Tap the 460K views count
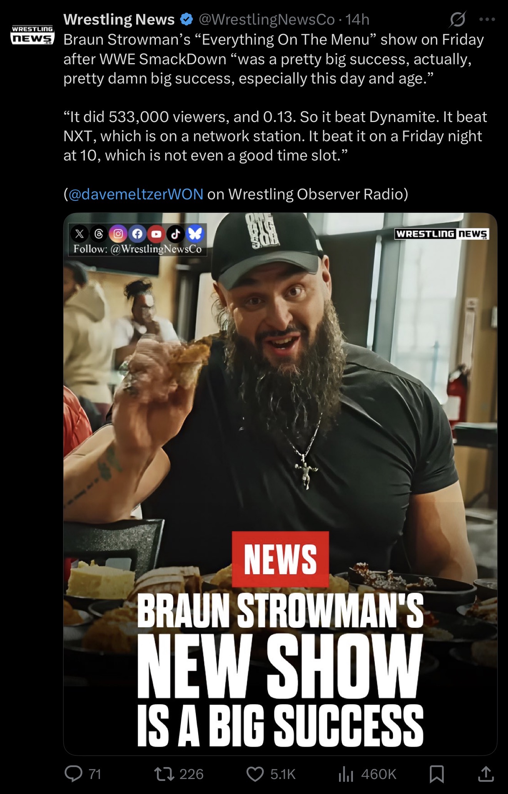Image resolution: width=508 pixels, height=794 pixels. [379, 774]
